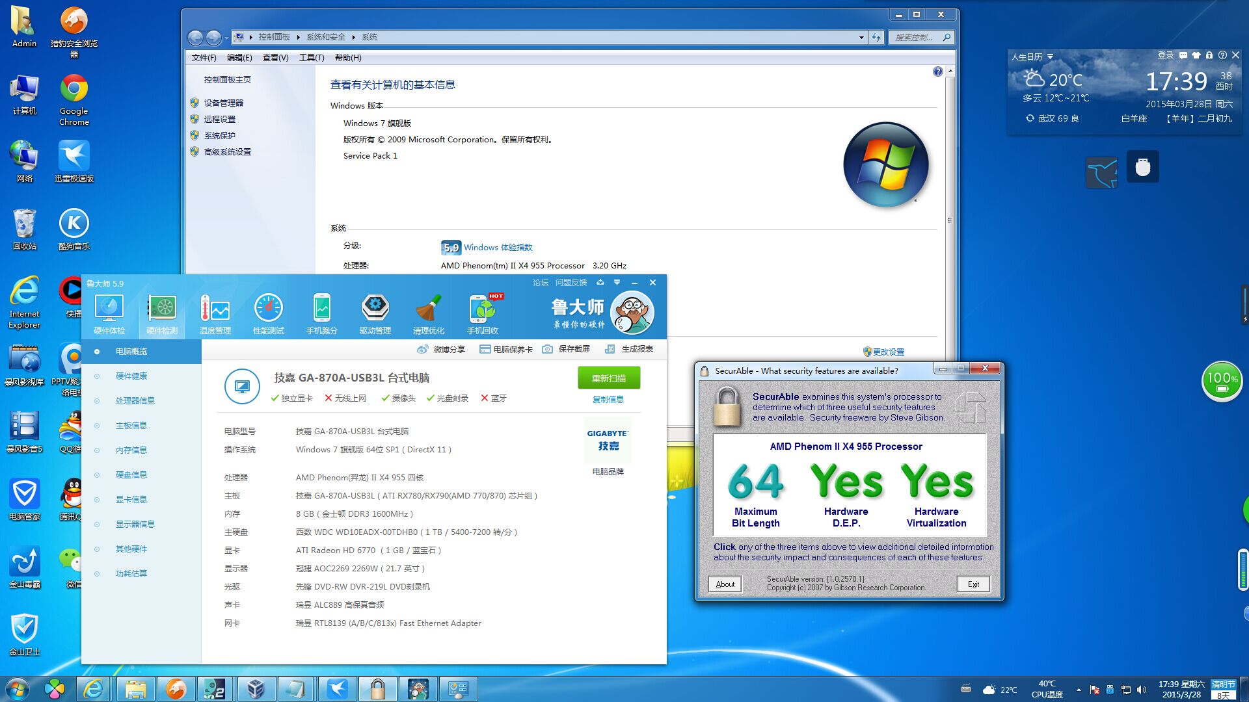Click Exit button in SecurAble

click(x=973, y=584)
